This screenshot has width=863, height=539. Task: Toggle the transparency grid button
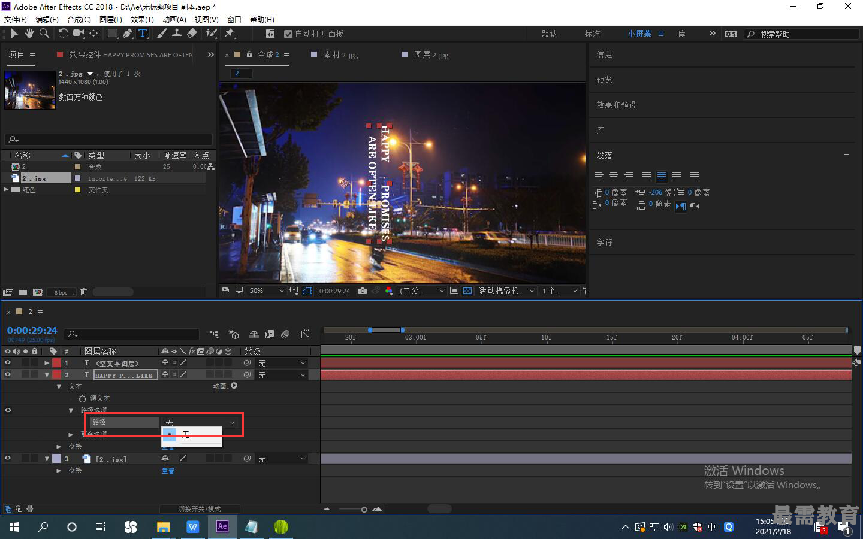coord(467,290)
